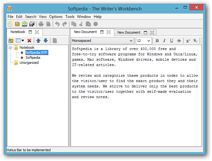Open the Edit menu
This screenshot has width=212, height=161.
pyautogui.click(x=19, y=17)
